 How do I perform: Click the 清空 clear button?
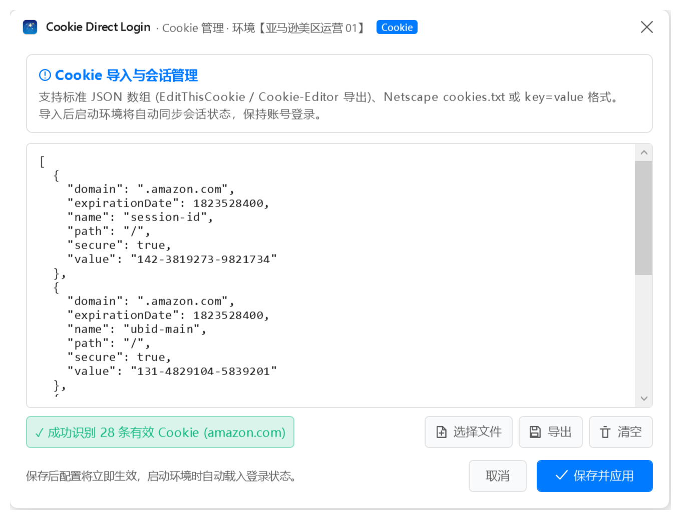coord(620,432)
